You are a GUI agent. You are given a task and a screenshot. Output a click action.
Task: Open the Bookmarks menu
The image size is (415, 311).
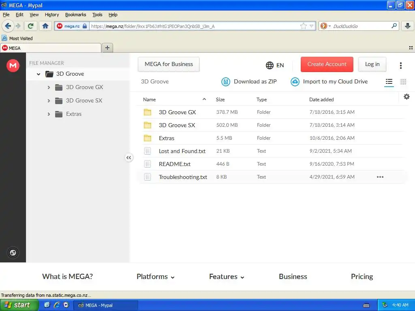76,15
